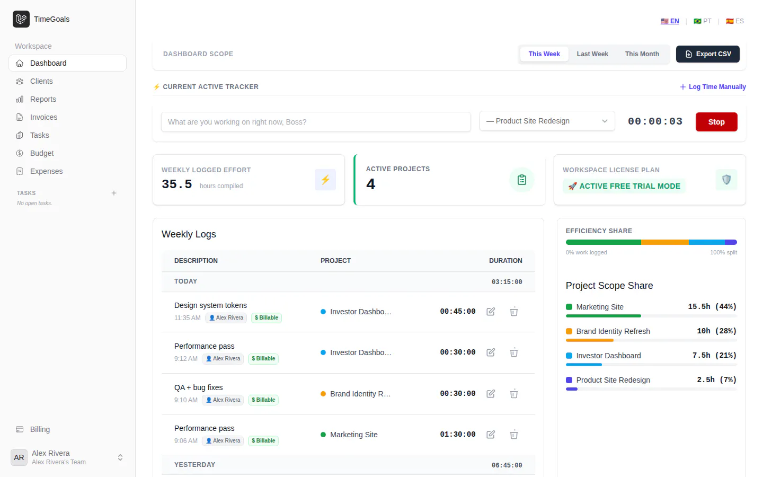This screenshot has height=477, width=763.
Task: Open the Product Site Redesign project dropdown
Action: [x=547, y=121]
